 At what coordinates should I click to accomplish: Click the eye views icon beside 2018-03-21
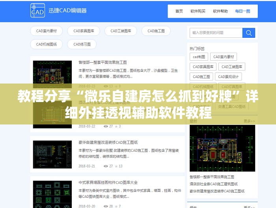point(106,166)
